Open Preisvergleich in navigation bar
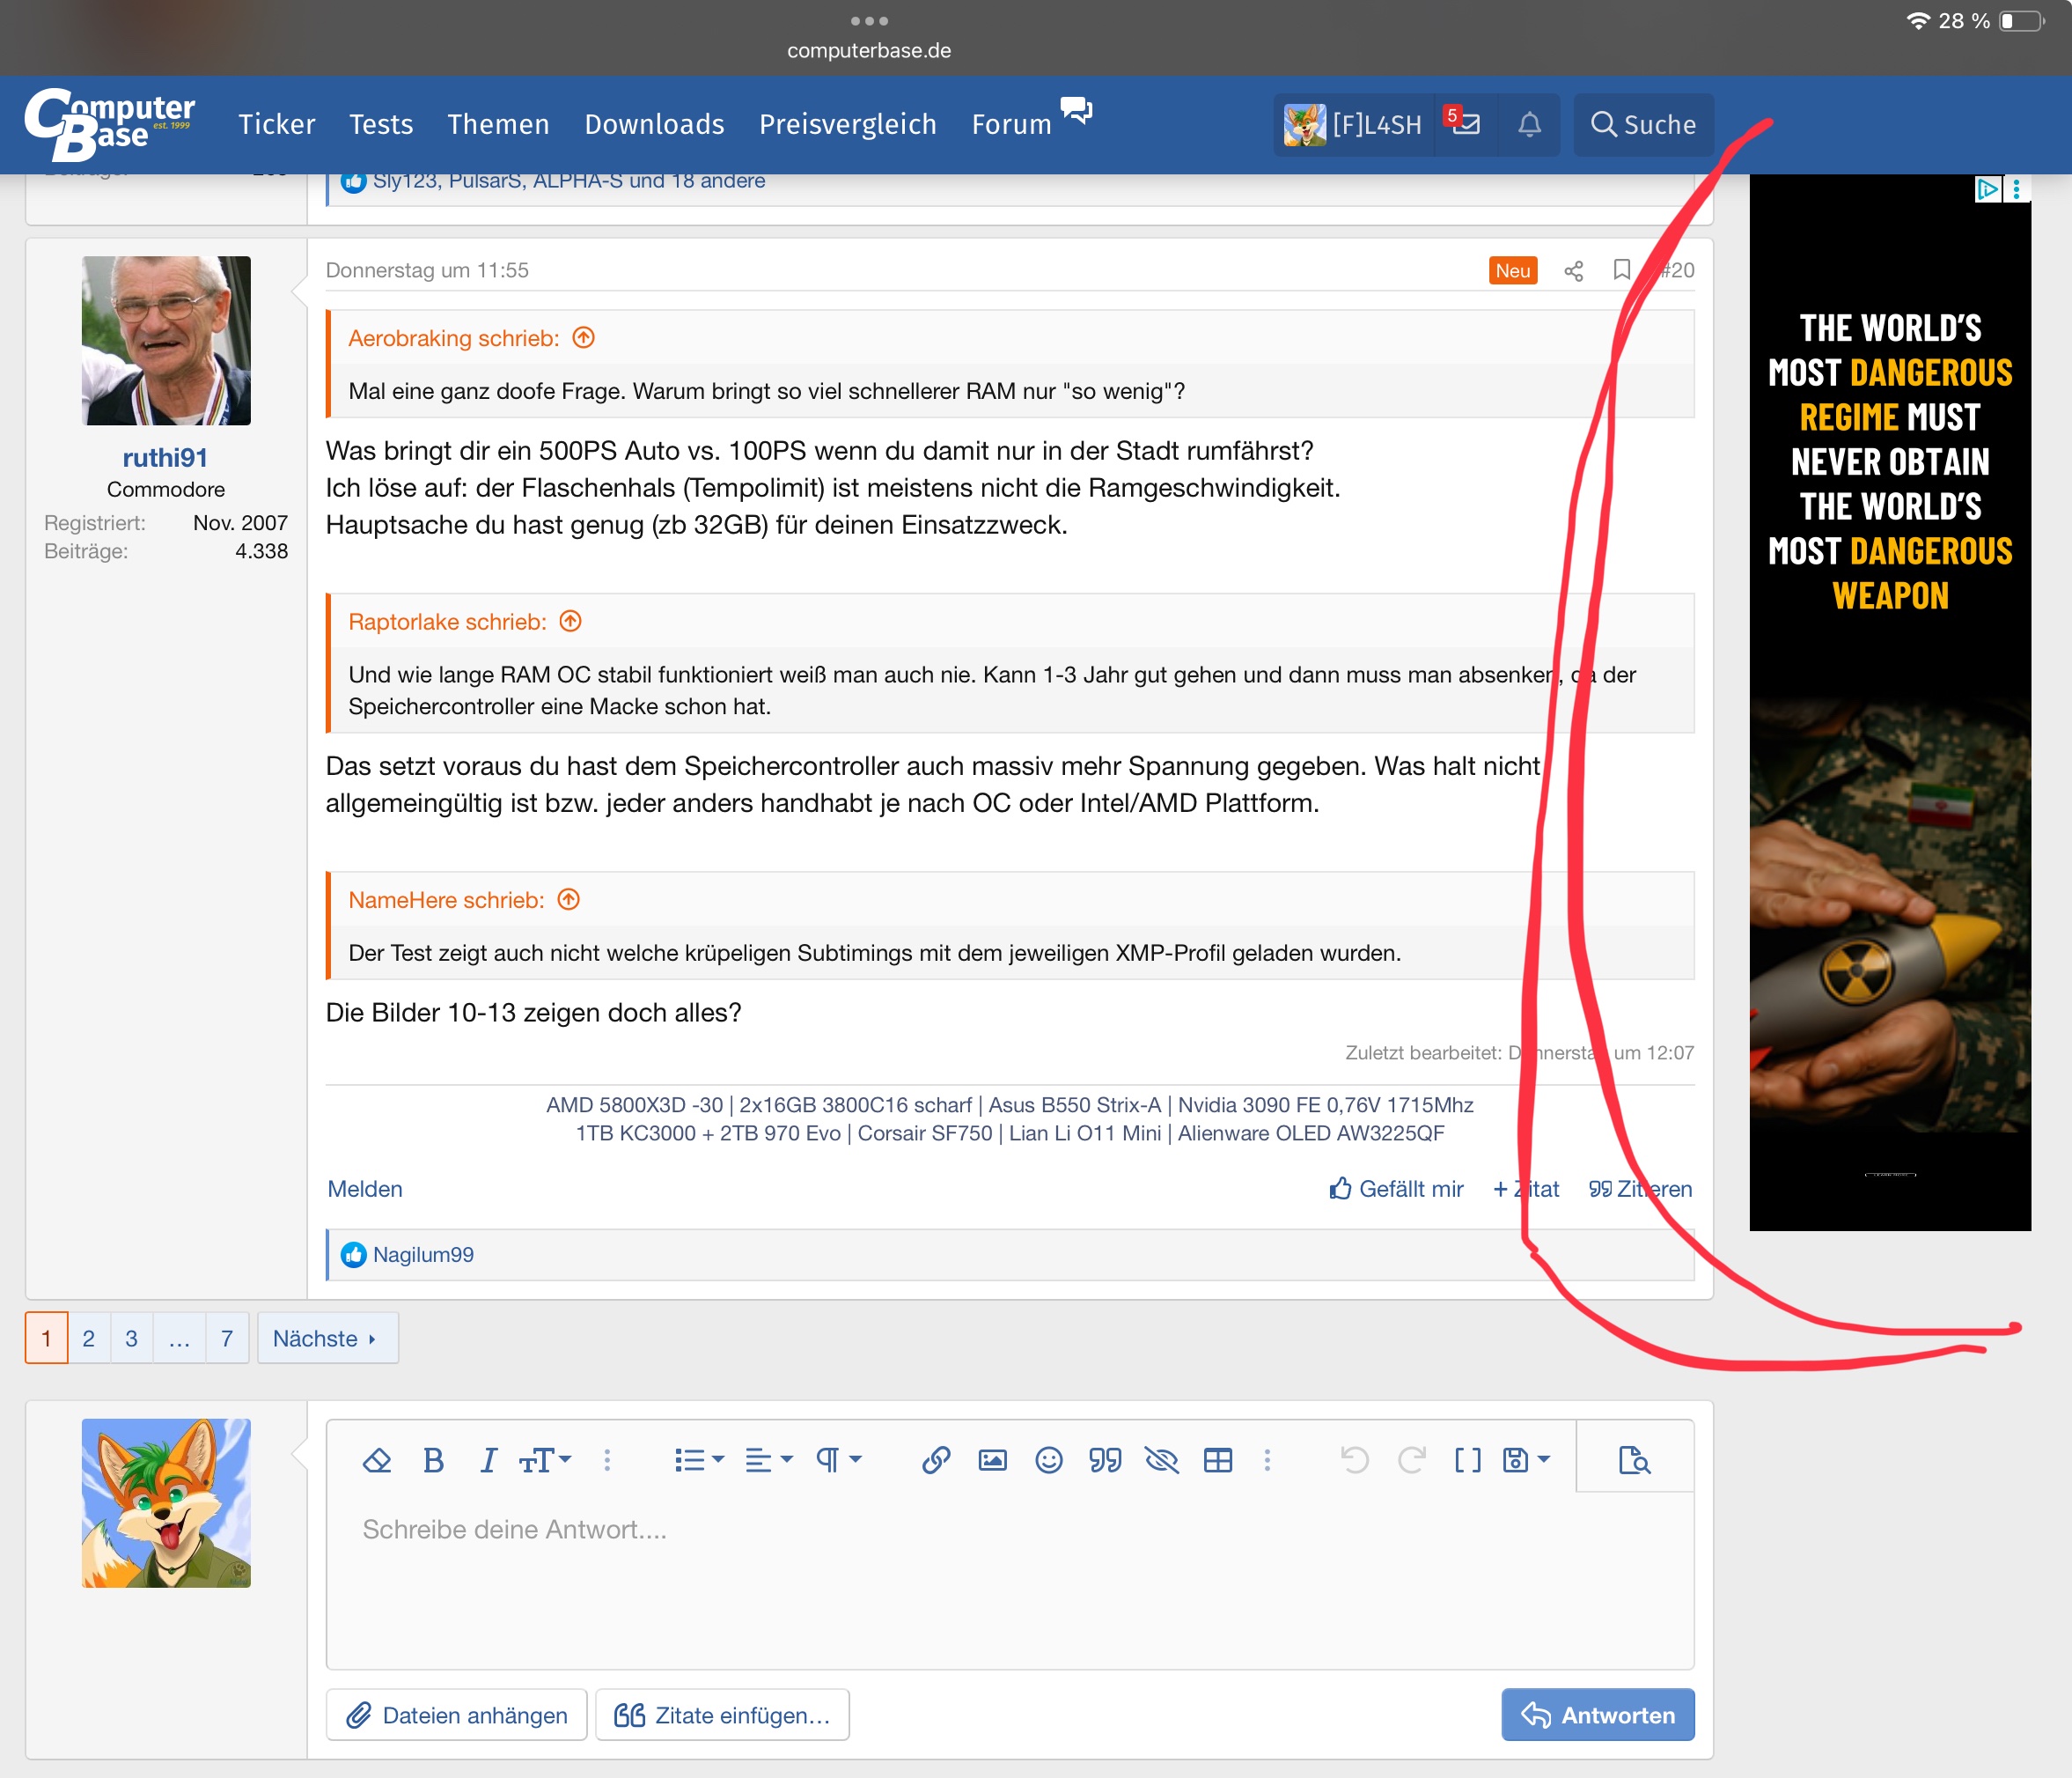This screenshot has height=1778, width=2072. [x=847, y=124]
